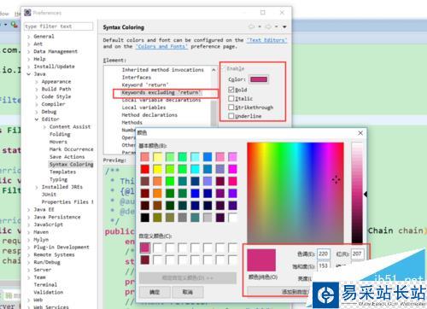The width and height of the screenshot is (427, 309).
Task: Toggle the Enable checkbox
Action: click(x=224, y=68)
